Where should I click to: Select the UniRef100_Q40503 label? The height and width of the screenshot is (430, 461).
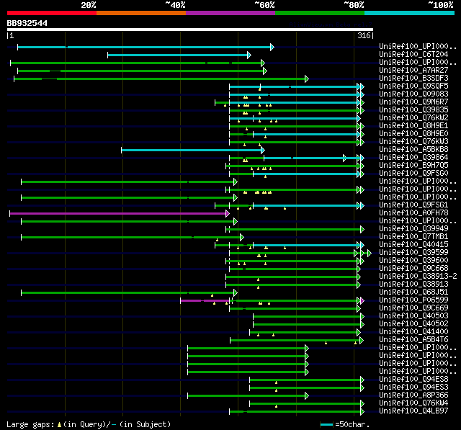413,316
